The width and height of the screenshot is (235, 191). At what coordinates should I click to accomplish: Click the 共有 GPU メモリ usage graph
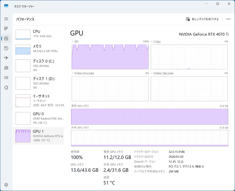coord(150,138)
